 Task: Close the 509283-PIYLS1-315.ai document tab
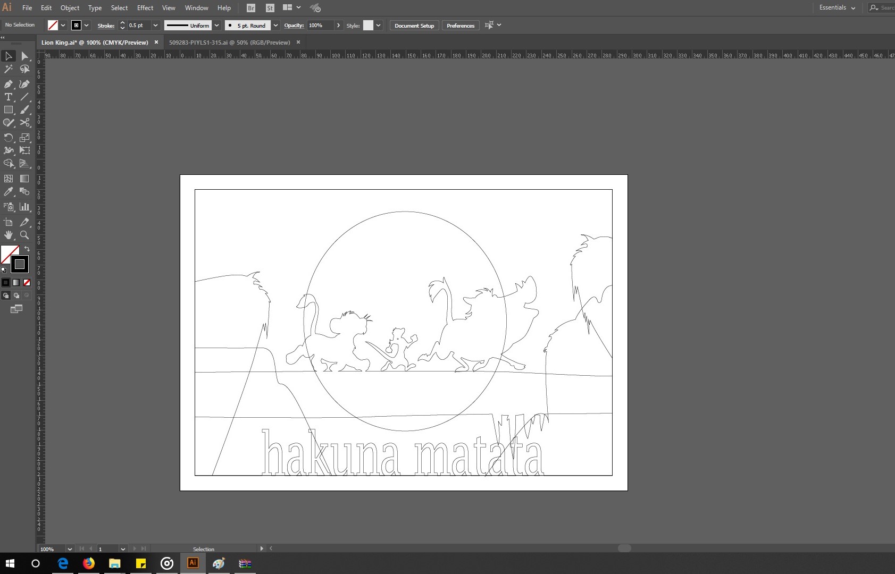pos(298,43)
